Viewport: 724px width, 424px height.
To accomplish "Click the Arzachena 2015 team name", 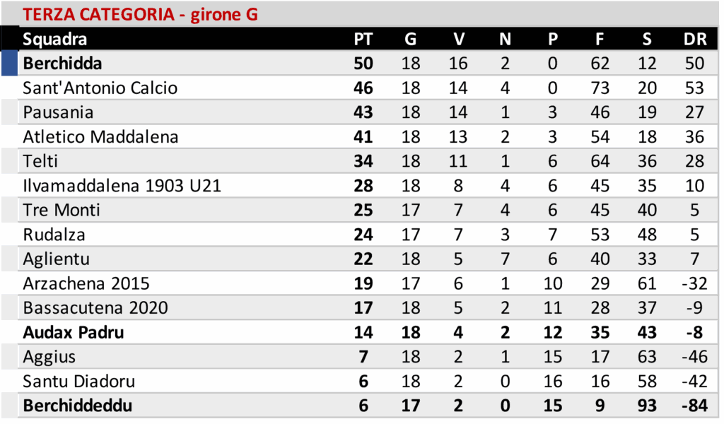I will pos(86,283).
